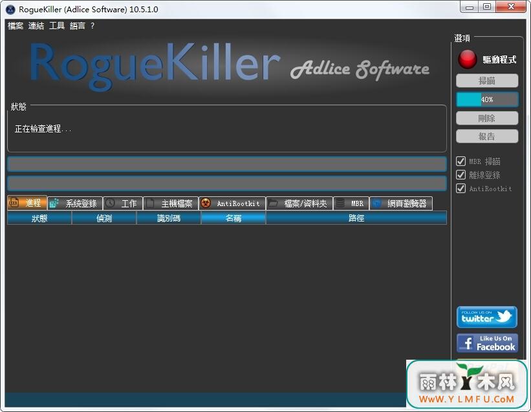Switch to the 檔案/資料夾 tab

(x=299, y=203)
